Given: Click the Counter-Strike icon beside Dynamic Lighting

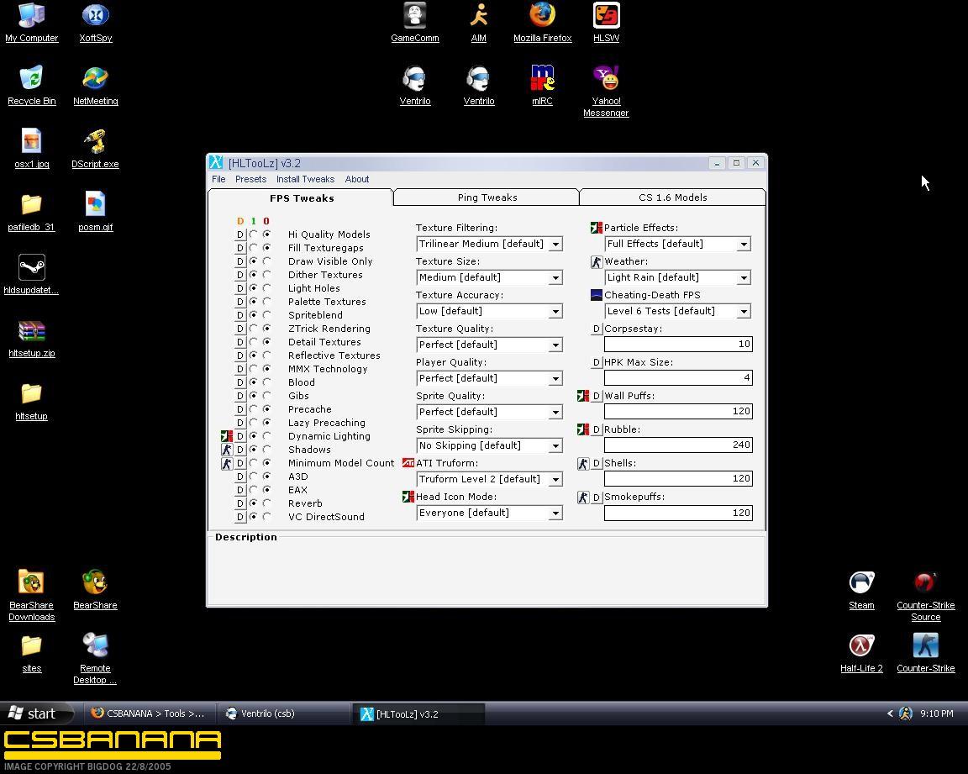Looking at the screenshot, I should coord(227,436).
